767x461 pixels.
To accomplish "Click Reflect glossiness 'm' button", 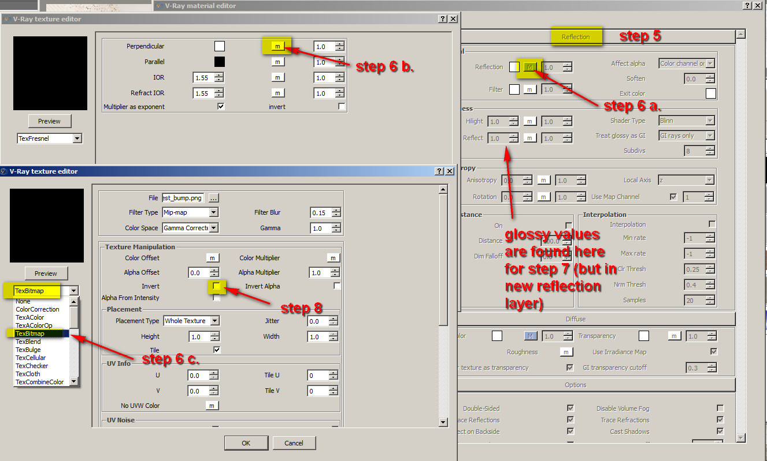I will click(x=530, y=138).
